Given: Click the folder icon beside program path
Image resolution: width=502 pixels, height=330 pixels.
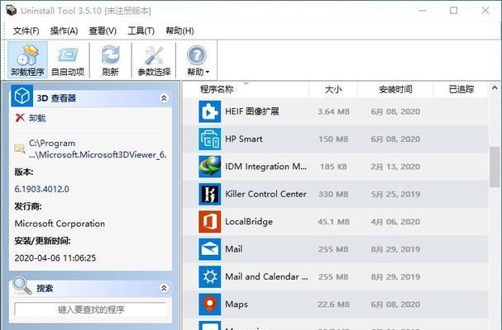Looking at the screenshot, I should (x=20, y=148).
